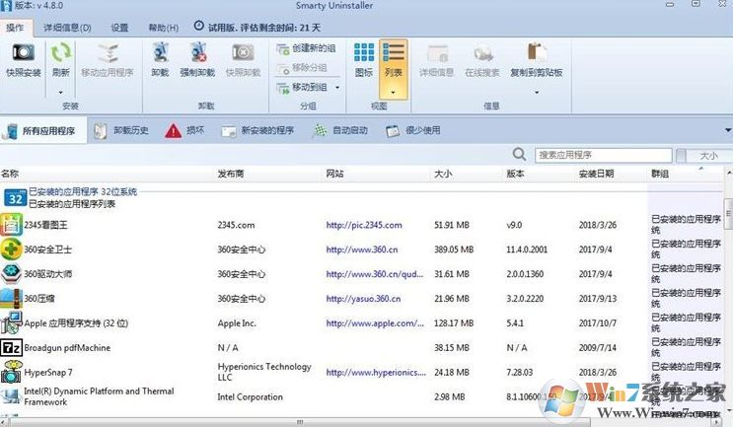Select the Apple 应用程序支持 program icon

pyautogui.click(x=11, y=322)
